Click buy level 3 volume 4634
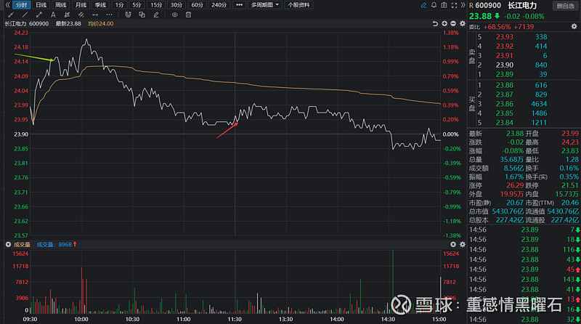The height and width of the screenshot is (324, 581). click(539, 104)
